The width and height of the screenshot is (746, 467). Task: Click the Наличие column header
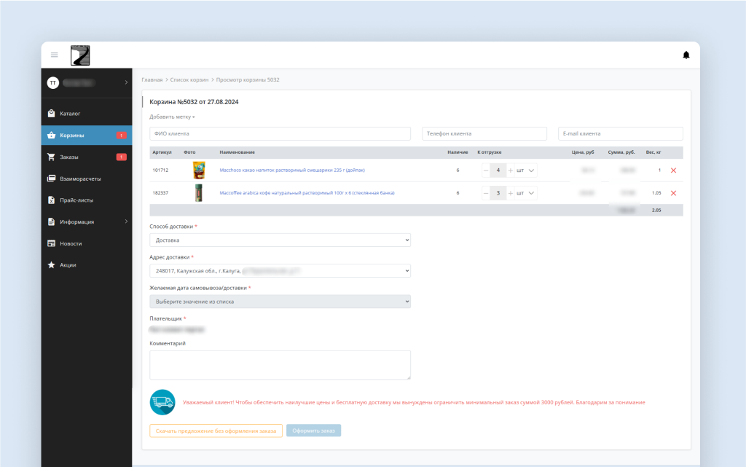[x=458, y=152]
